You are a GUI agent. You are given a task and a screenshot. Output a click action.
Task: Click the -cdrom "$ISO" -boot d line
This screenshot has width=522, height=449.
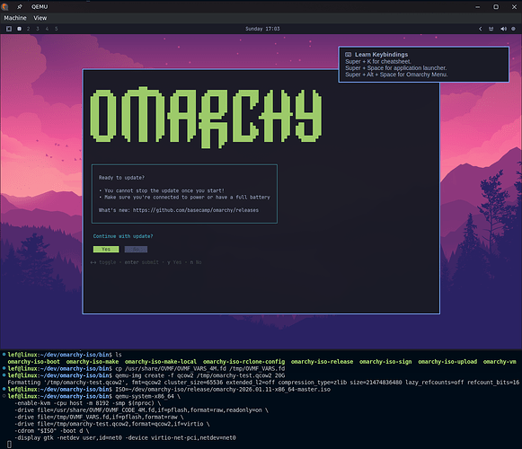click(51, 431)
